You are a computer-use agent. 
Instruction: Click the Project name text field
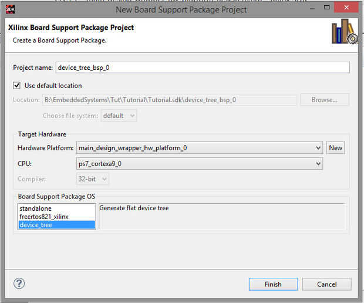(202, 68)
